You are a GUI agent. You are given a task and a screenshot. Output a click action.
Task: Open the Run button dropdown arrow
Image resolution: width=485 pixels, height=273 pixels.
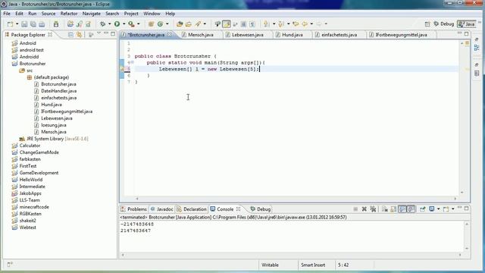click(x=124, y=24)
